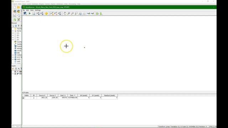This screenshot has width=228, height=128.
Task: Link QGIS to Georeferencer icon
Action: coord(92,14)
